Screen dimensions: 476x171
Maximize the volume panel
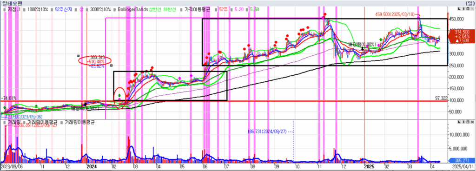(468, 122)
